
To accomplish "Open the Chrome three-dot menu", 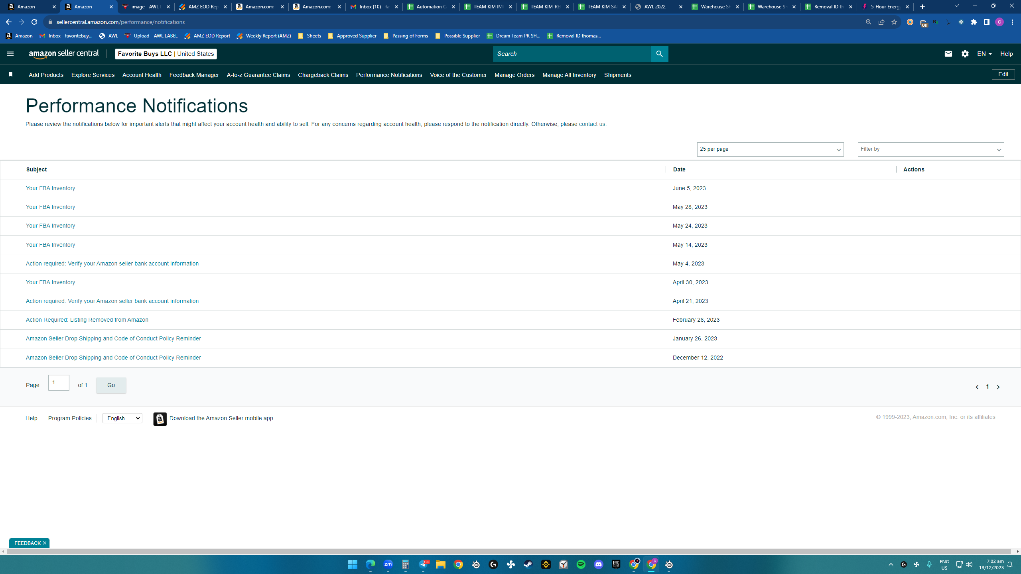I will point(1013,22).
